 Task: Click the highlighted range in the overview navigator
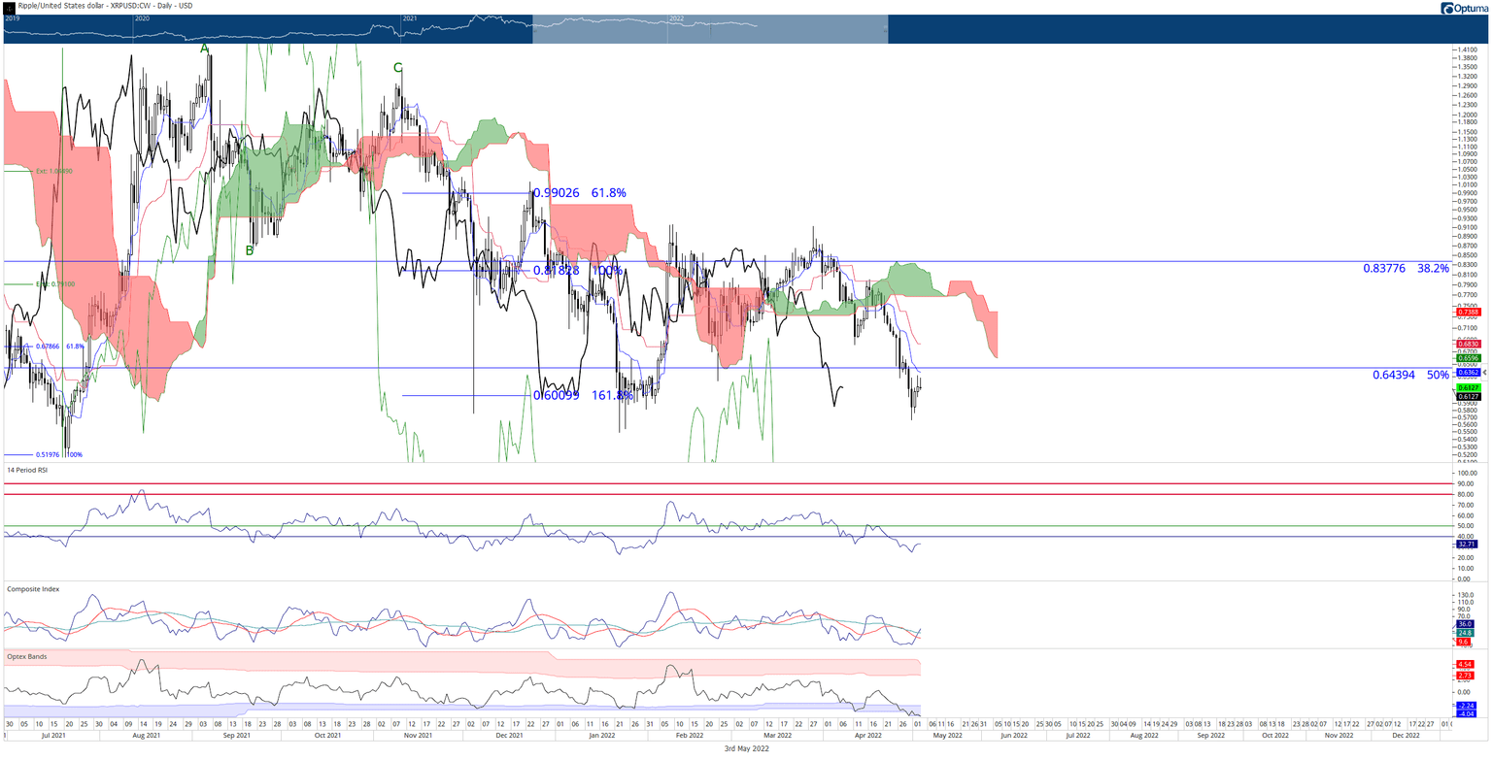[710, 28]
